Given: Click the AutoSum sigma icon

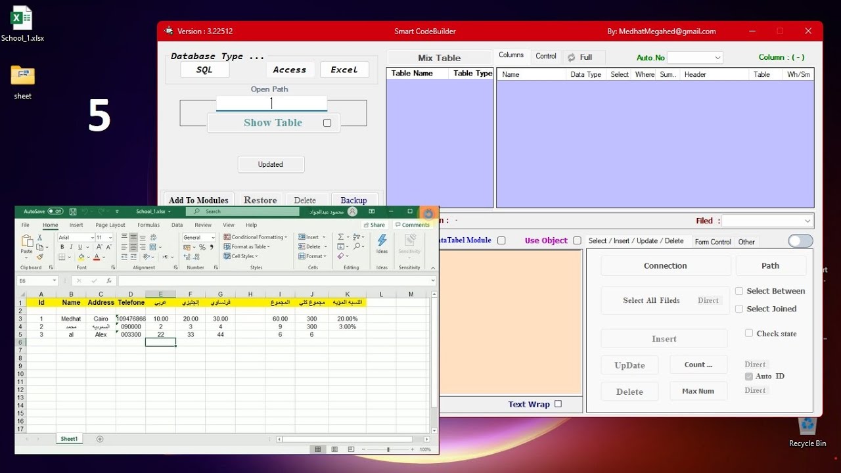Looking at the screenshot, I should coord(341,237).
